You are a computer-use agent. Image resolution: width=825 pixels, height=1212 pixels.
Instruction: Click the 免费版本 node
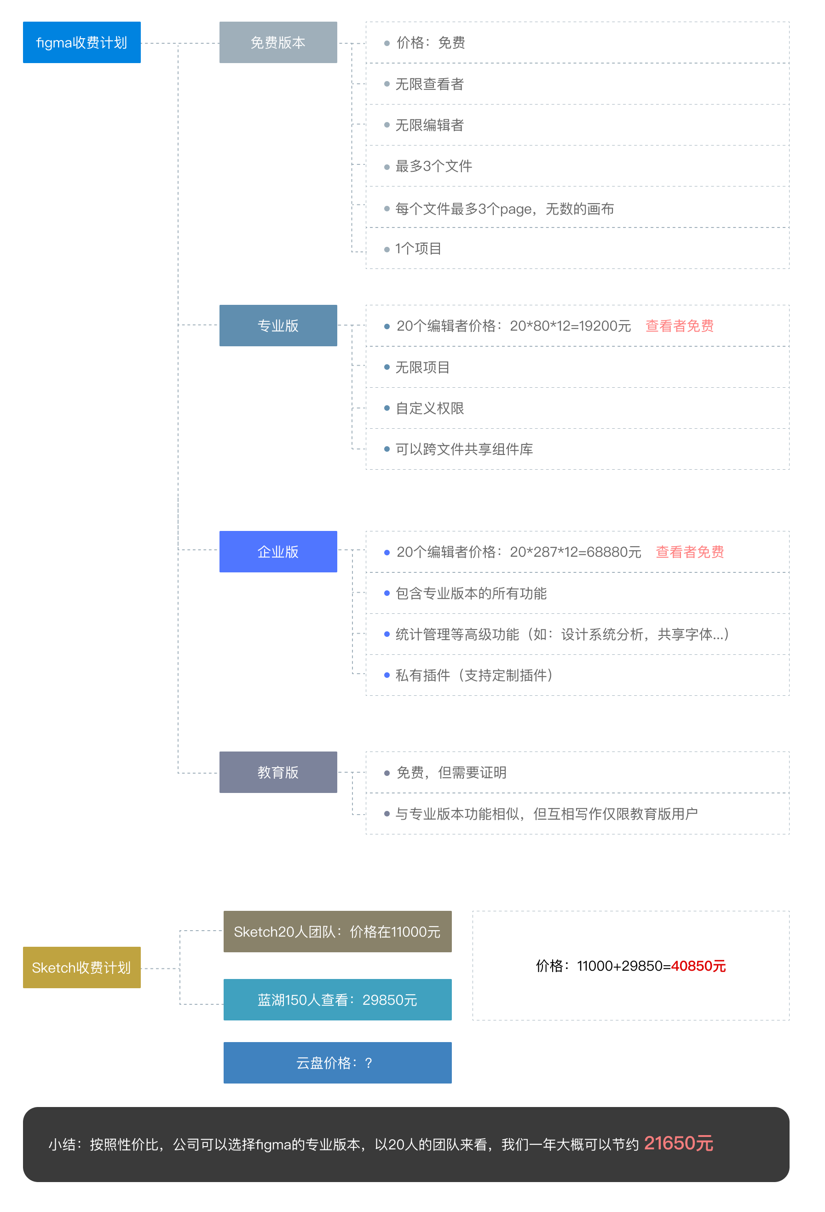pos(278,42)
